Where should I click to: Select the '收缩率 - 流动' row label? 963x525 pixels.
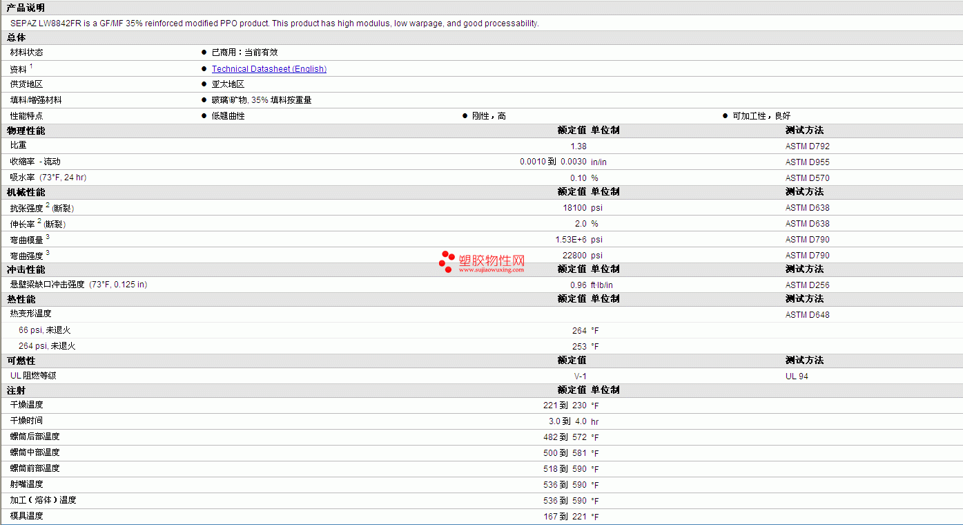35,162
